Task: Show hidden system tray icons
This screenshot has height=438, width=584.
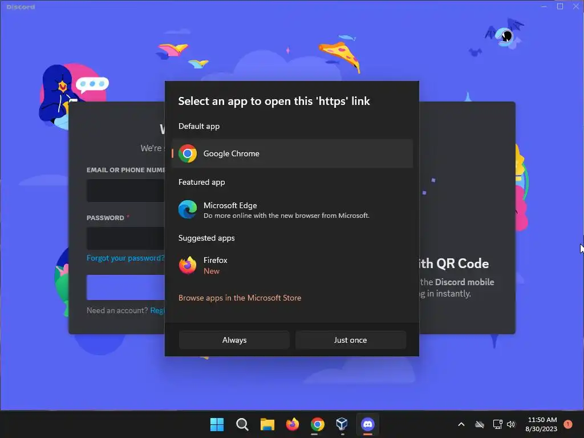Action: tap(461, 424)
